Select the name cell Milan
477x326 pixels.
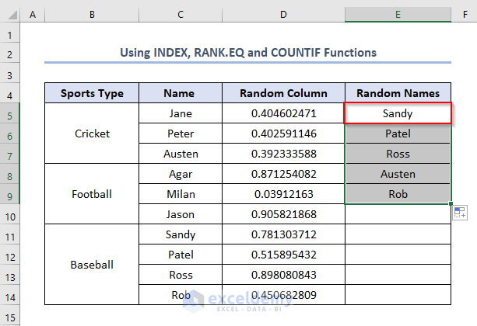tap(181, 194)
